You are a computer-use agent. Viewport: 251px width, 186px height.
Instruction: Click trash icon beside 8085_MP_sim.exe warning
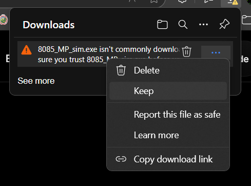coord(186,51)
